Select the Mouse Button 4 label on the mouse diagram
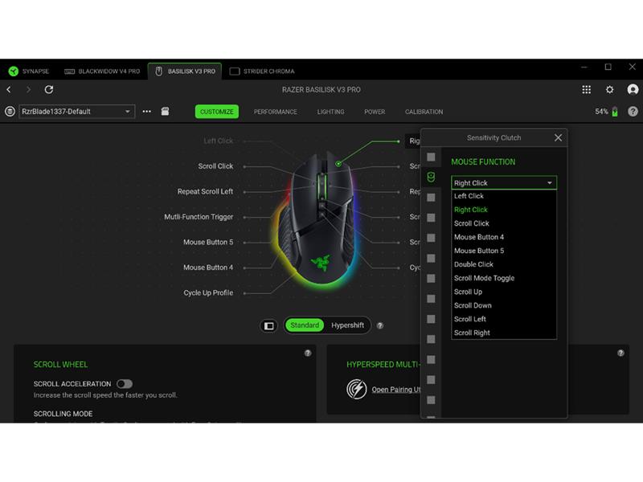Screen dimensions: 643x482 [208, 268]
